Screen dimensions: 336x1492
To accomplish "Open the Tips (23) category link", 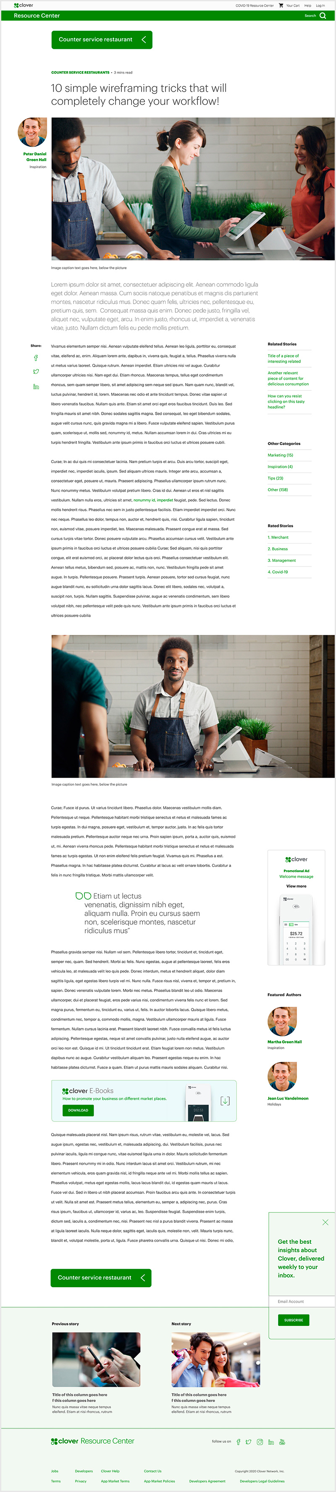I will 275,478.
